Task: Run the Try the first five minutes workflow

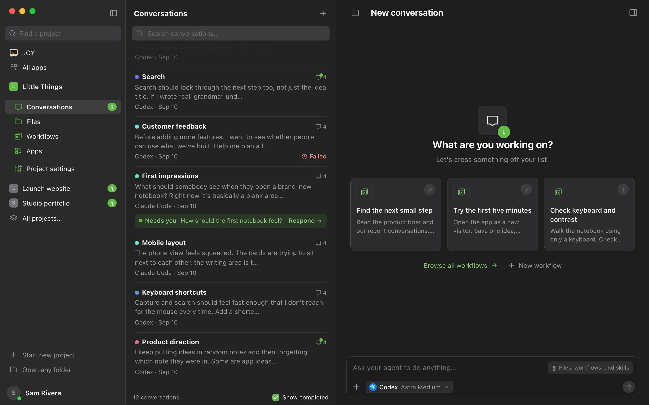Action: click(527, 189)
